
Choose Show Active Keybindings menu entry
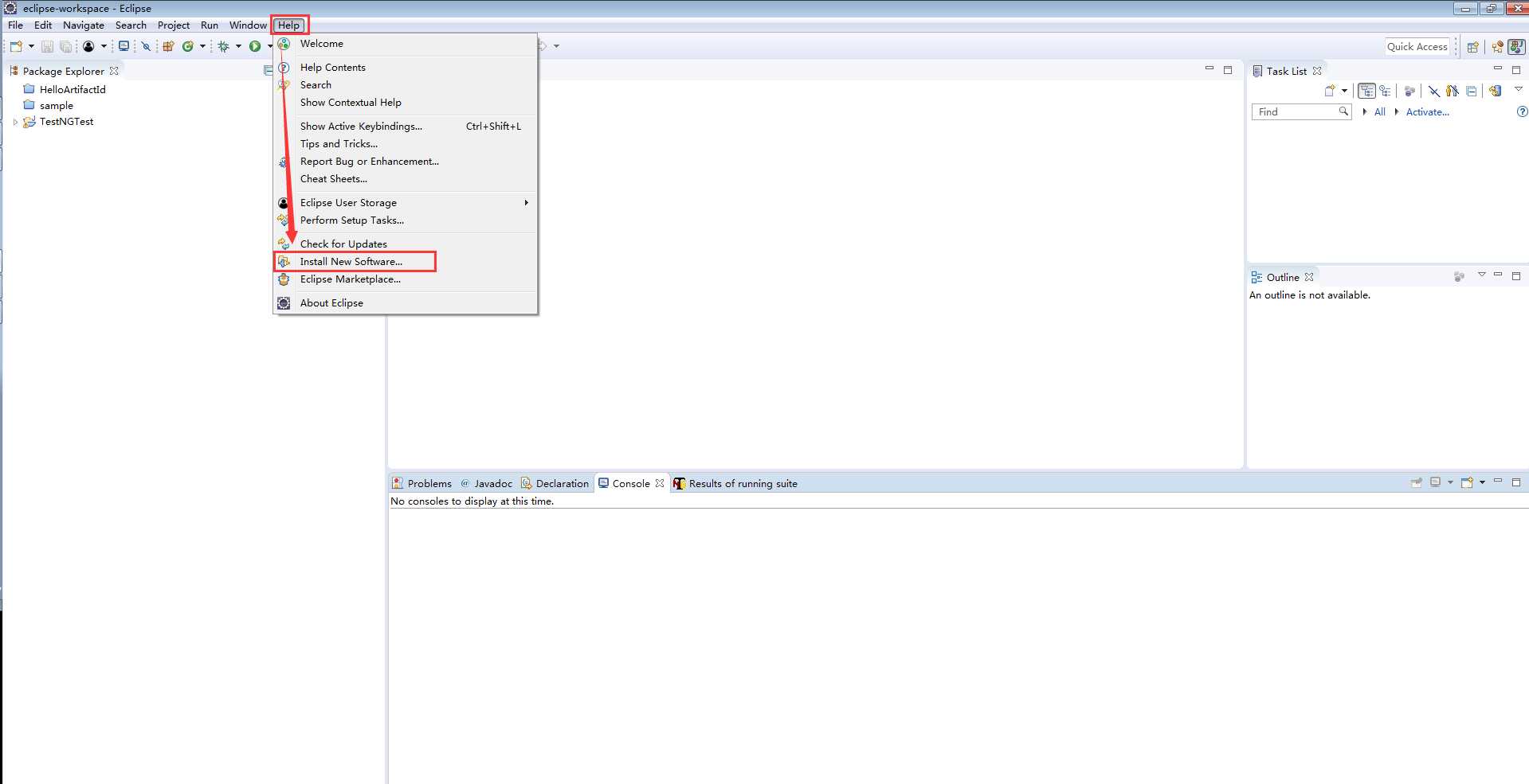point(406,127)
